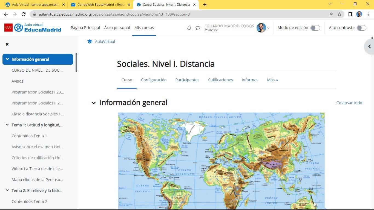Open the user menu dropdown arrow
The image size is (374, 210).
[x=268, y=28]
